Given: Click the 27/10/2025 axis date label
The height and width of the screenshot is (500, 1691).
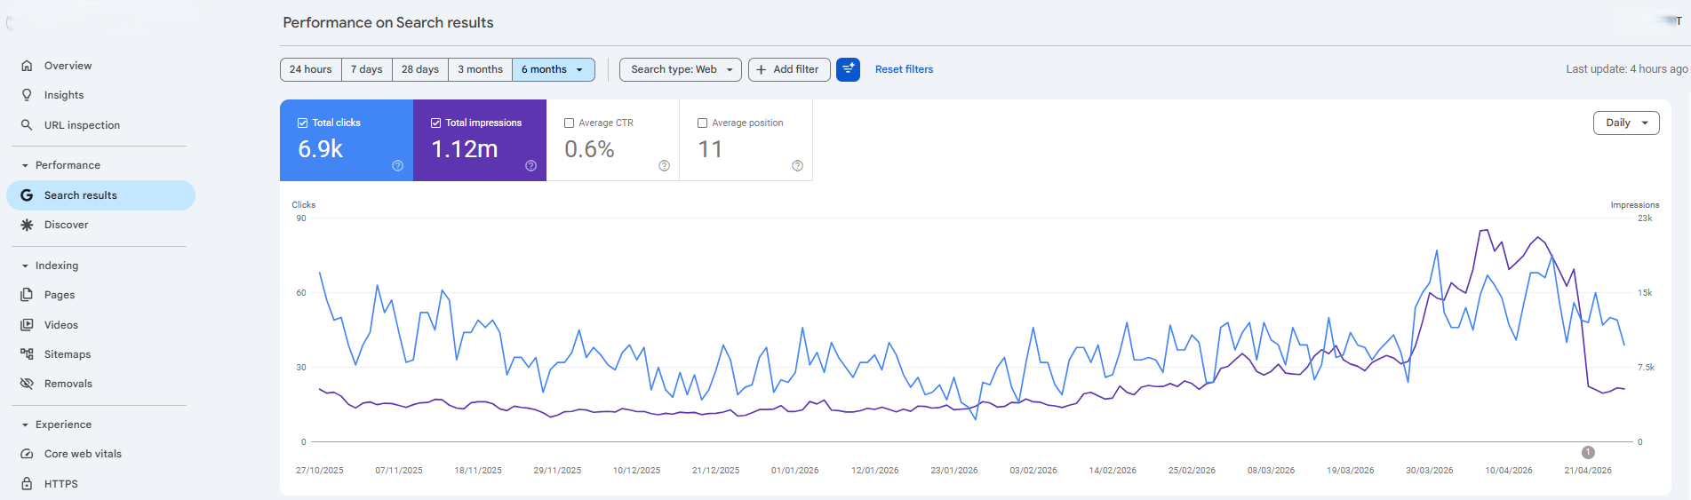Looking at the screenshot, I should [320, 471].
